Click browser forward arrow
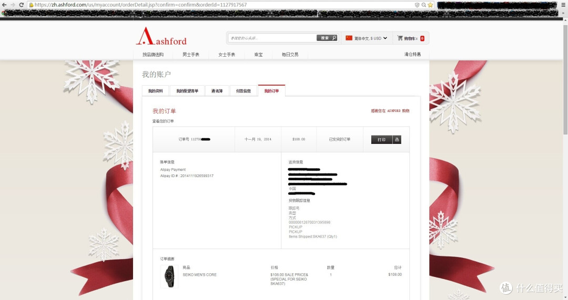The image size is (568, 300). click(x=13, y=5)
